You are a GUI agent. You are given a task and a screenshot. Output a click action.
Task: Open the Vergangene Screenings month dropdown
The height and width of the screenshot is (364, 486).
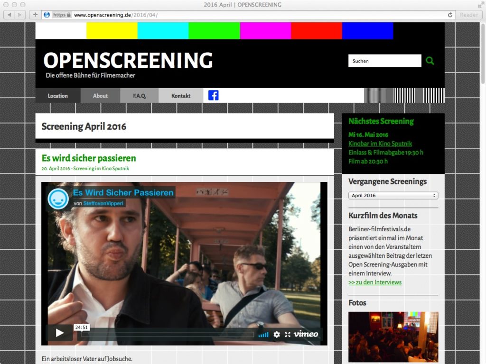point(393,195)
